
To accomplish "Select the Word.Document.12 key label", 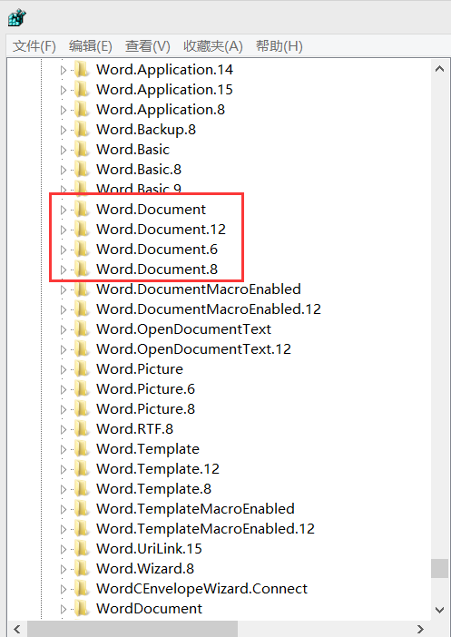I will coord(161,230).
